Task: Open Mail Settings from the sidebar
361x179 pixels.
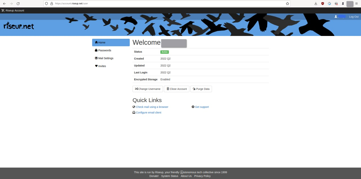Action: [x=105, y=58]
